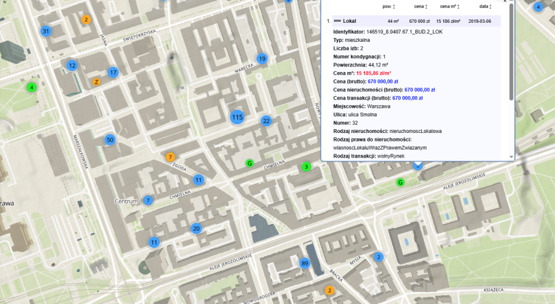The height and width of the screenshot is (304, 555).
Task: Sort results by cena m² column
Action: (x=451, y=6)
